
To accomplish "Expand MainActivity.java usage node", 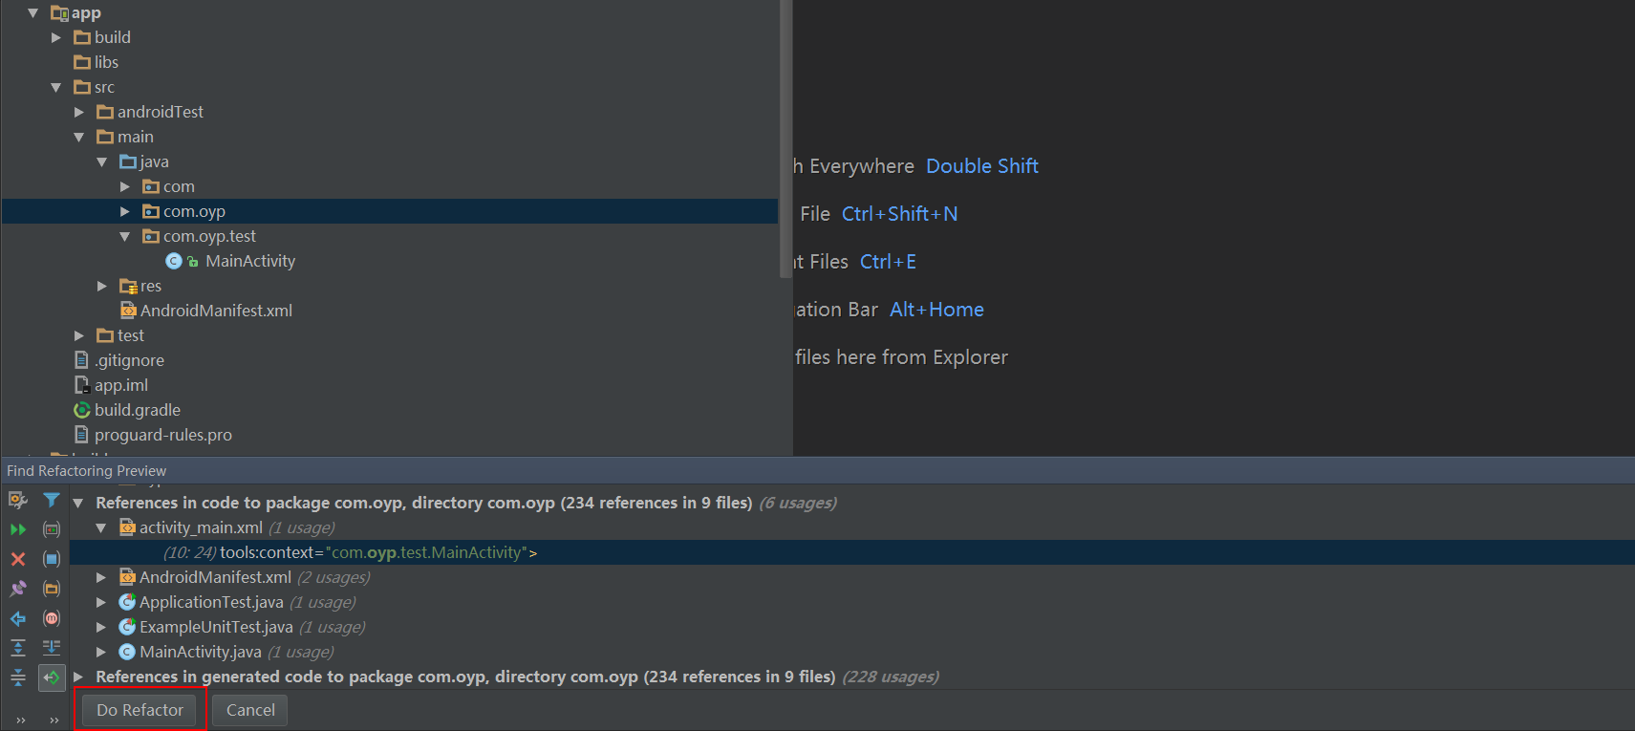I will (x=101, y=652).
